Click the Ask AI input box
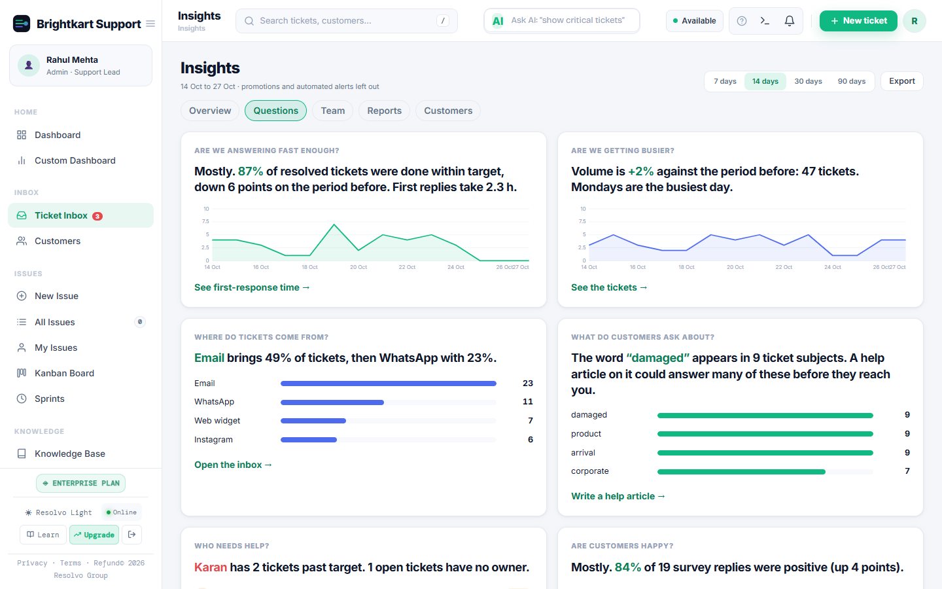The width and height of the screenshot is (942, 589). pyautogui.click(x=562, y=21)
